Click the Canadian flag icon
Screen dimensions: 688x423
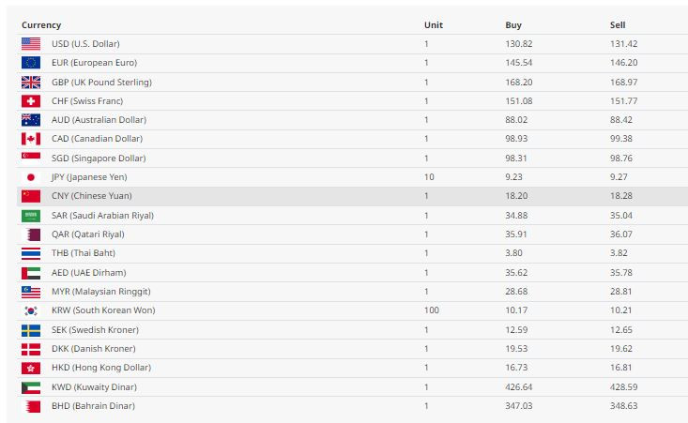pos(31,139)
